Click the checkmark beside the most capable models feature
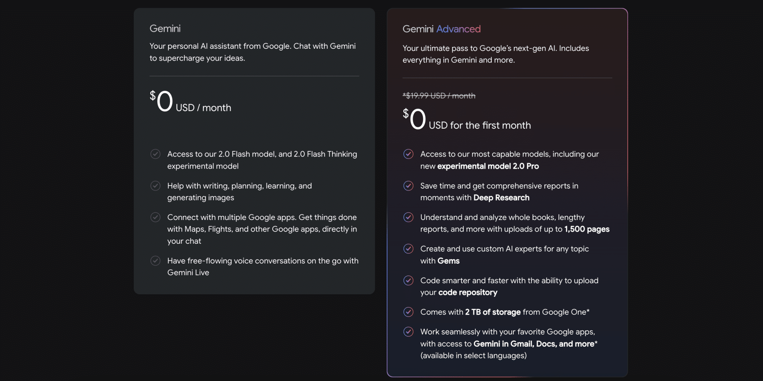The image size is (763, 381). click(408, 154)
